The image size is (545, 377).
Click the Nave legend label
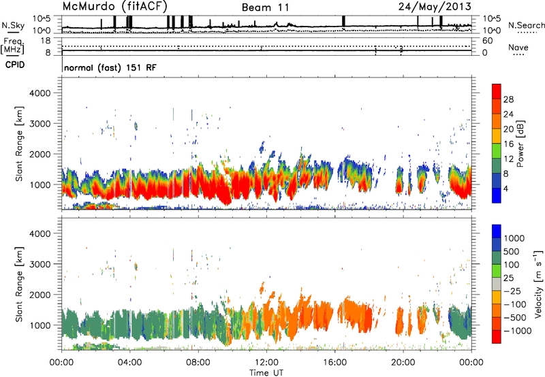[518, 47]
